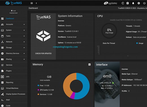Click the IP address 192.168.100.58/24
The height and width of the screenshot is (107, 147).
[140, 85]
